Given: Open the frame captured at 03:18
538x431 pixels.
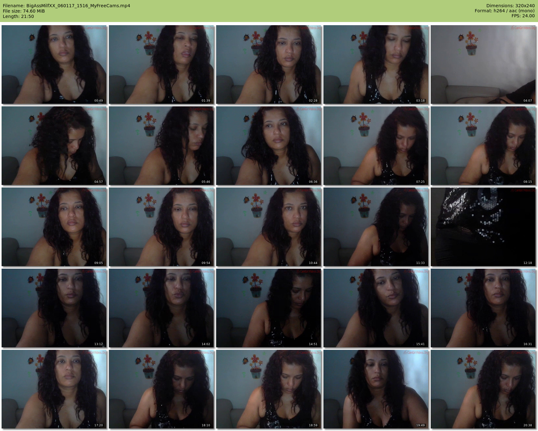Looking at the screenshot, I should (376, 64).
